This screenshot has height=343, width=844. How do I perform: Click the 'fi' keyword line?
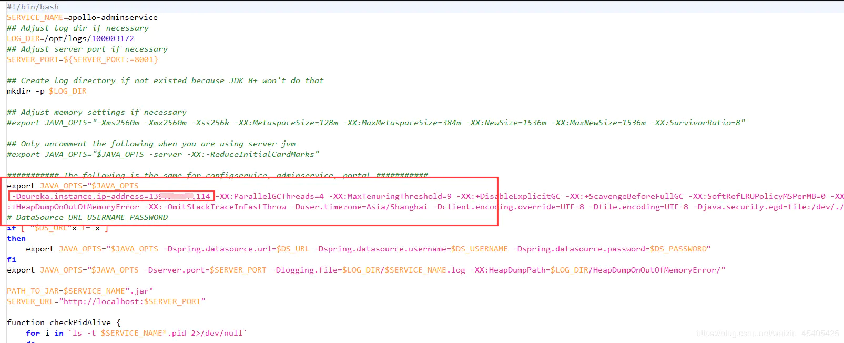click(x=12, y=259)
